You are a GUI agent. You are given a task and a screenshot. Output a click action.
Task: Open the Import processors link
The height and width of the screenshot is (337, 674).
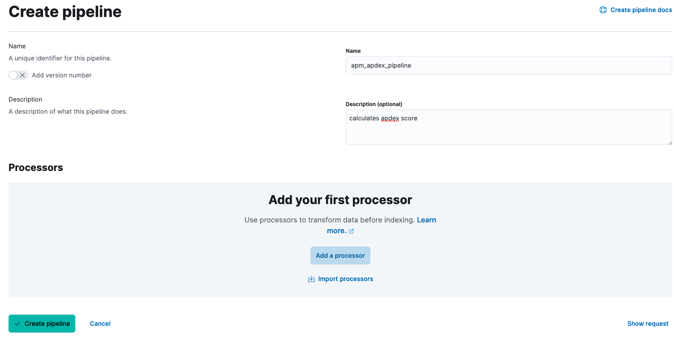pyautogui.click(x=345, y=279)
